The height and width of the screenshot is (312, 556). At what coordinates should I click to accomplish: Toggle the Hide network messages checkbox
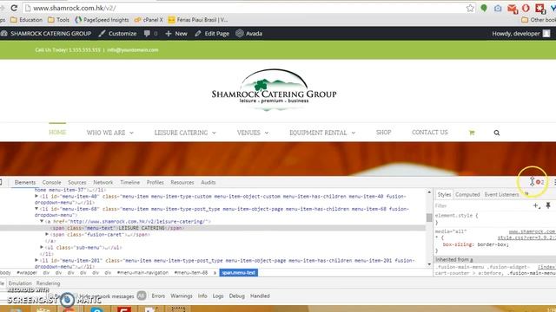[76, 296]
